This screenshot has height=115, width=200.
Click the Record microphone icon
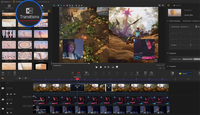point(137,73)
